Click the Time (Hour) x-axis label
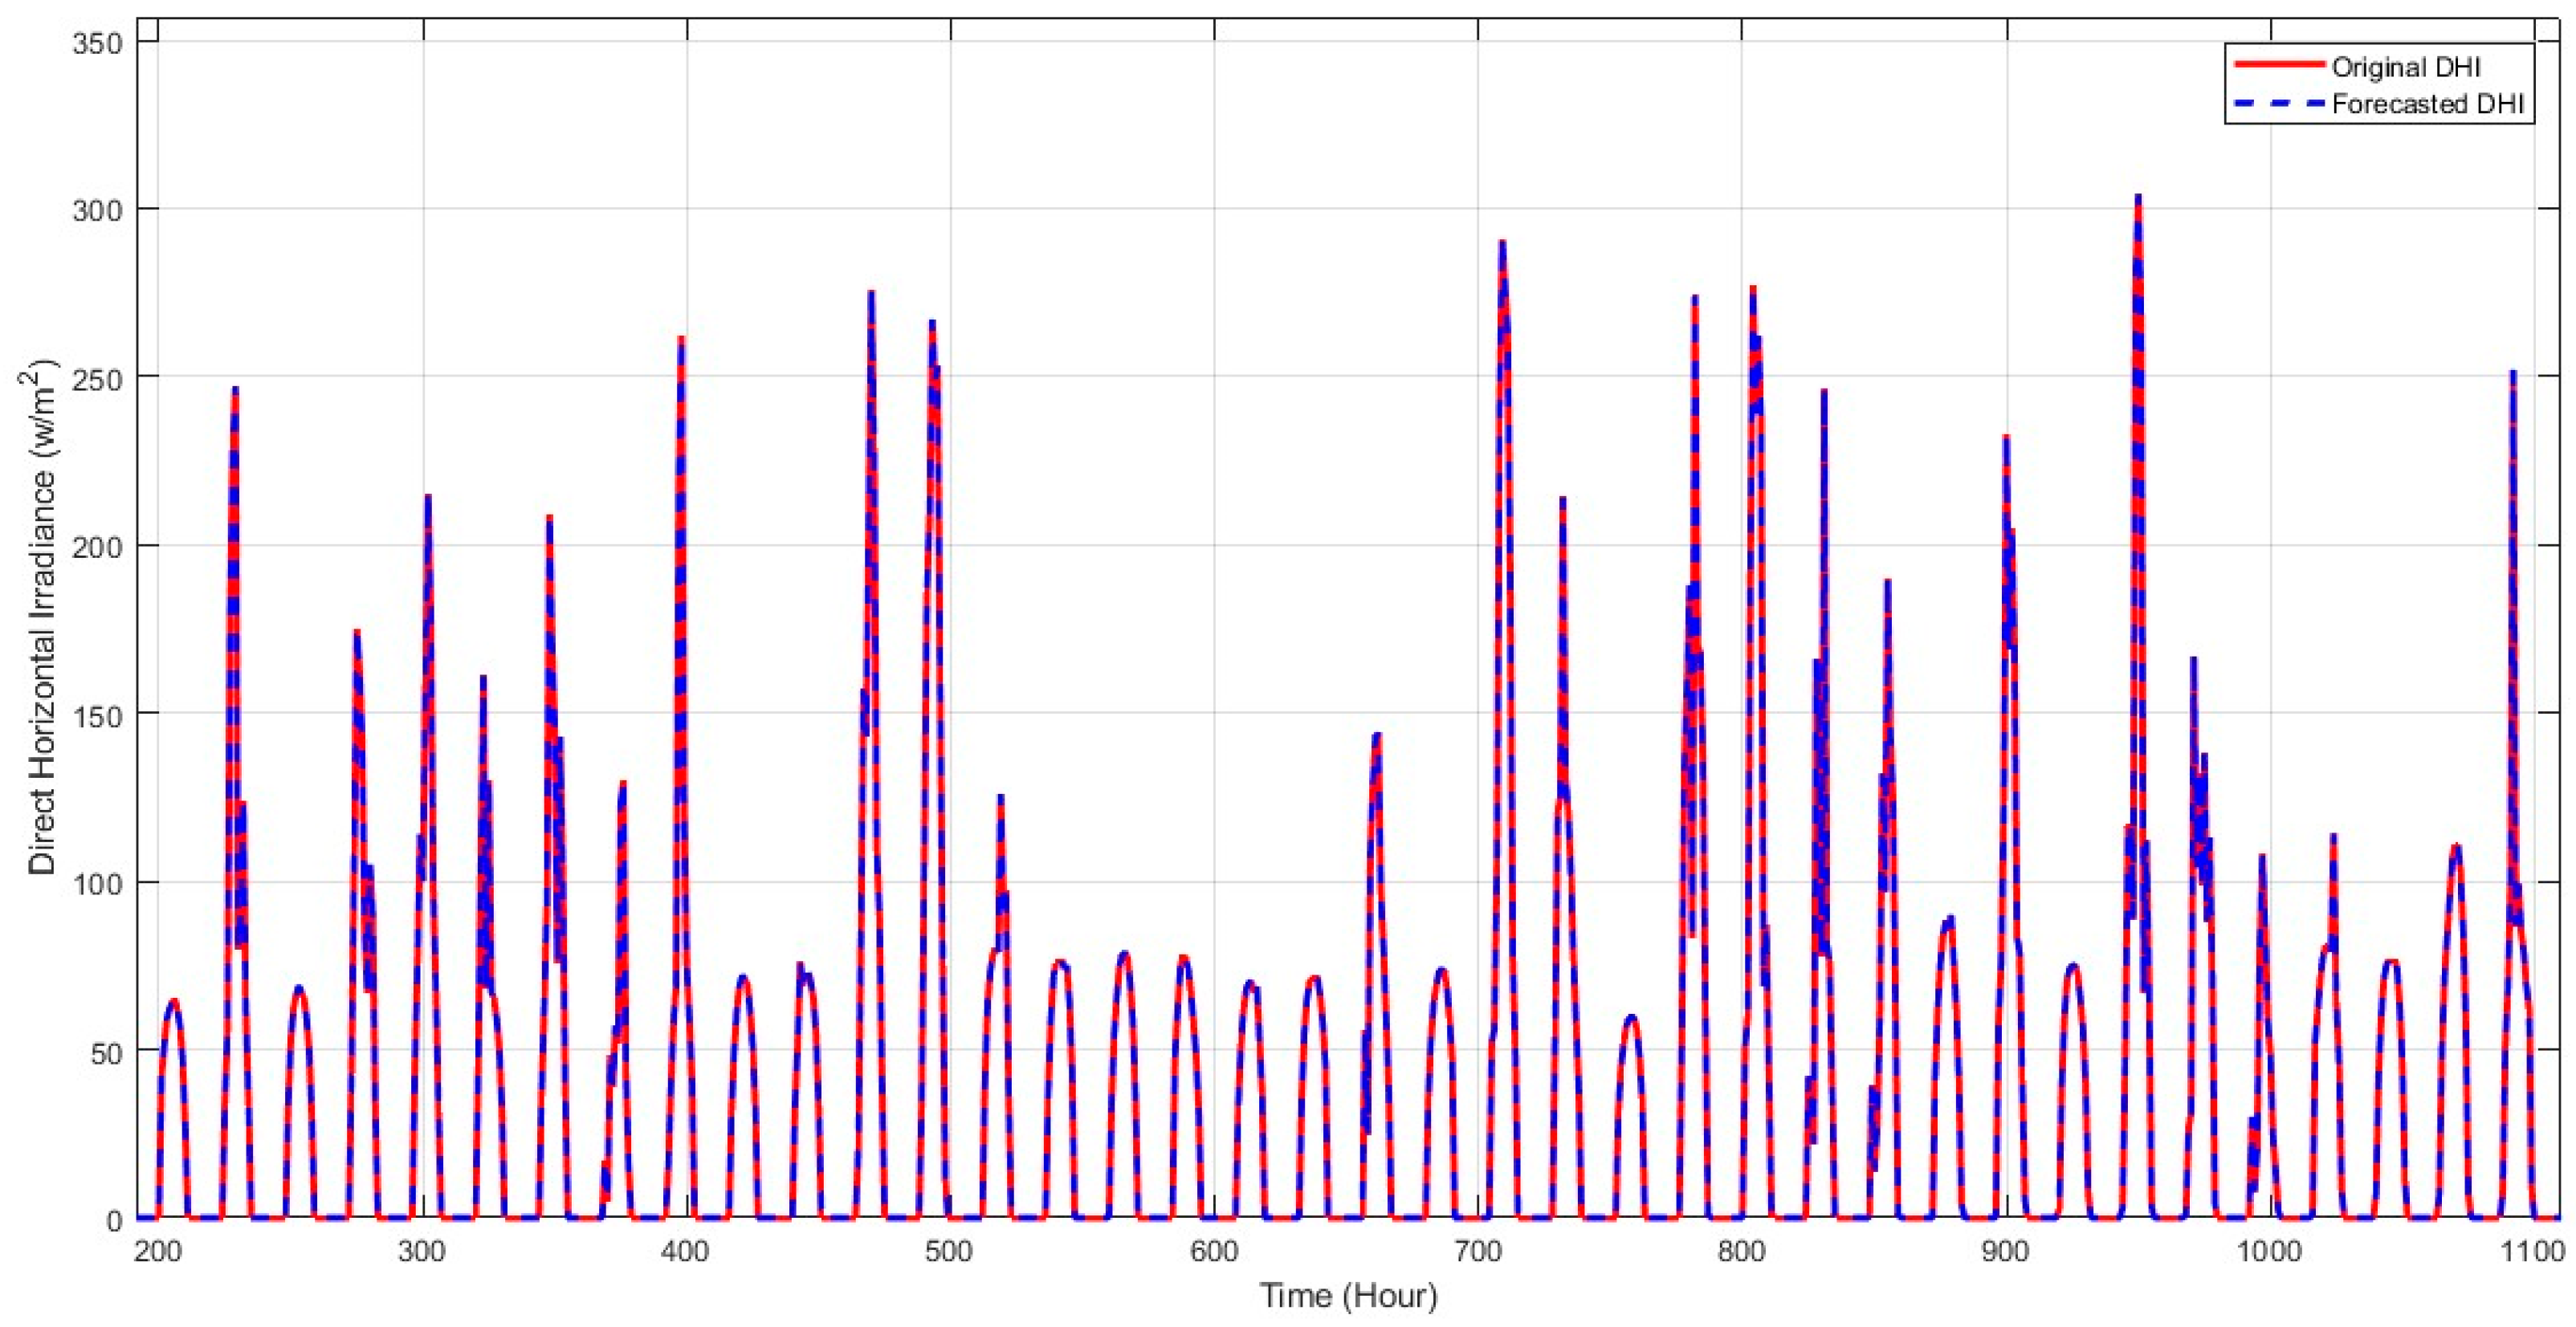The image size is (2576, 1327). pos(1348,1296)
